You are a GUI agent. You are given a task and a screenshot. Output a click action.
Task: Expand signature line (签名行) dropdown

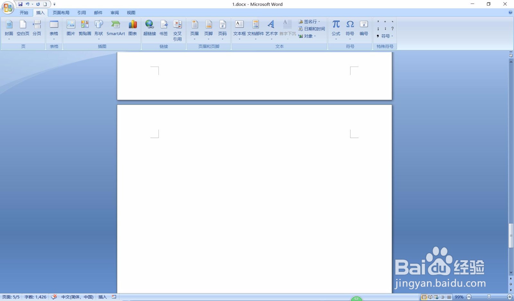click(x=319, y=21)
